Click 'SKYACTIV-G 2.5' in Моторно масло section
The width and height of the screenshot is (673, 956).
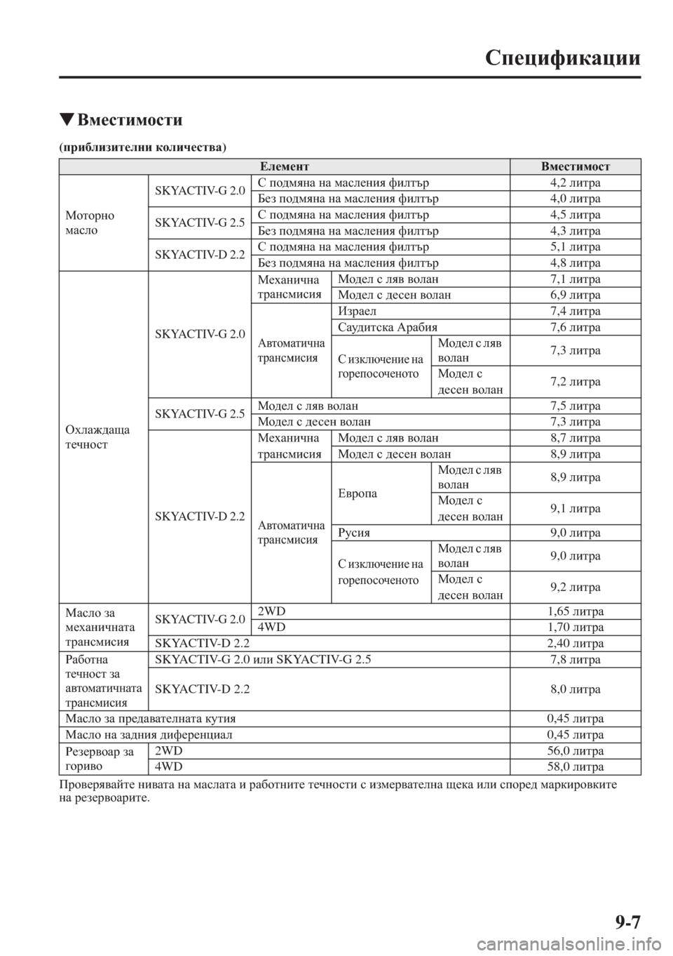tap(200, 224)
